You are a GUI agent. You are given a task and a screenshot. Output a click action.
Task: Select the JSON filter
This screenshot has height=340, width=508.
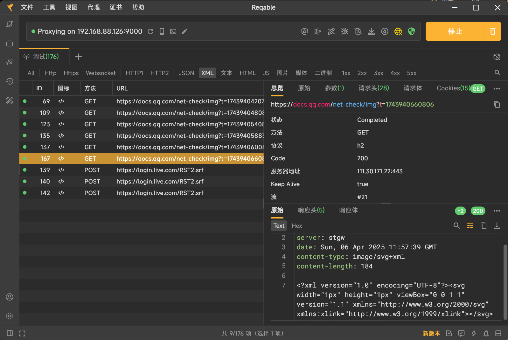pos(186,73)
